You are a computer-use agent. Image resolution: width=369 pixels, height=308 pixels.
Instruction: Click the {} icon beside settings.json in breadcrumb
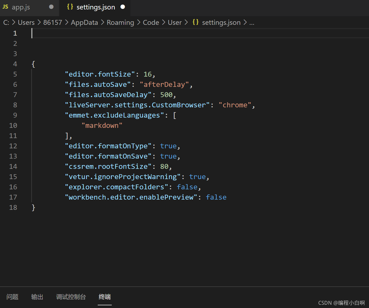pyautogui.click(x=195, y=22)
